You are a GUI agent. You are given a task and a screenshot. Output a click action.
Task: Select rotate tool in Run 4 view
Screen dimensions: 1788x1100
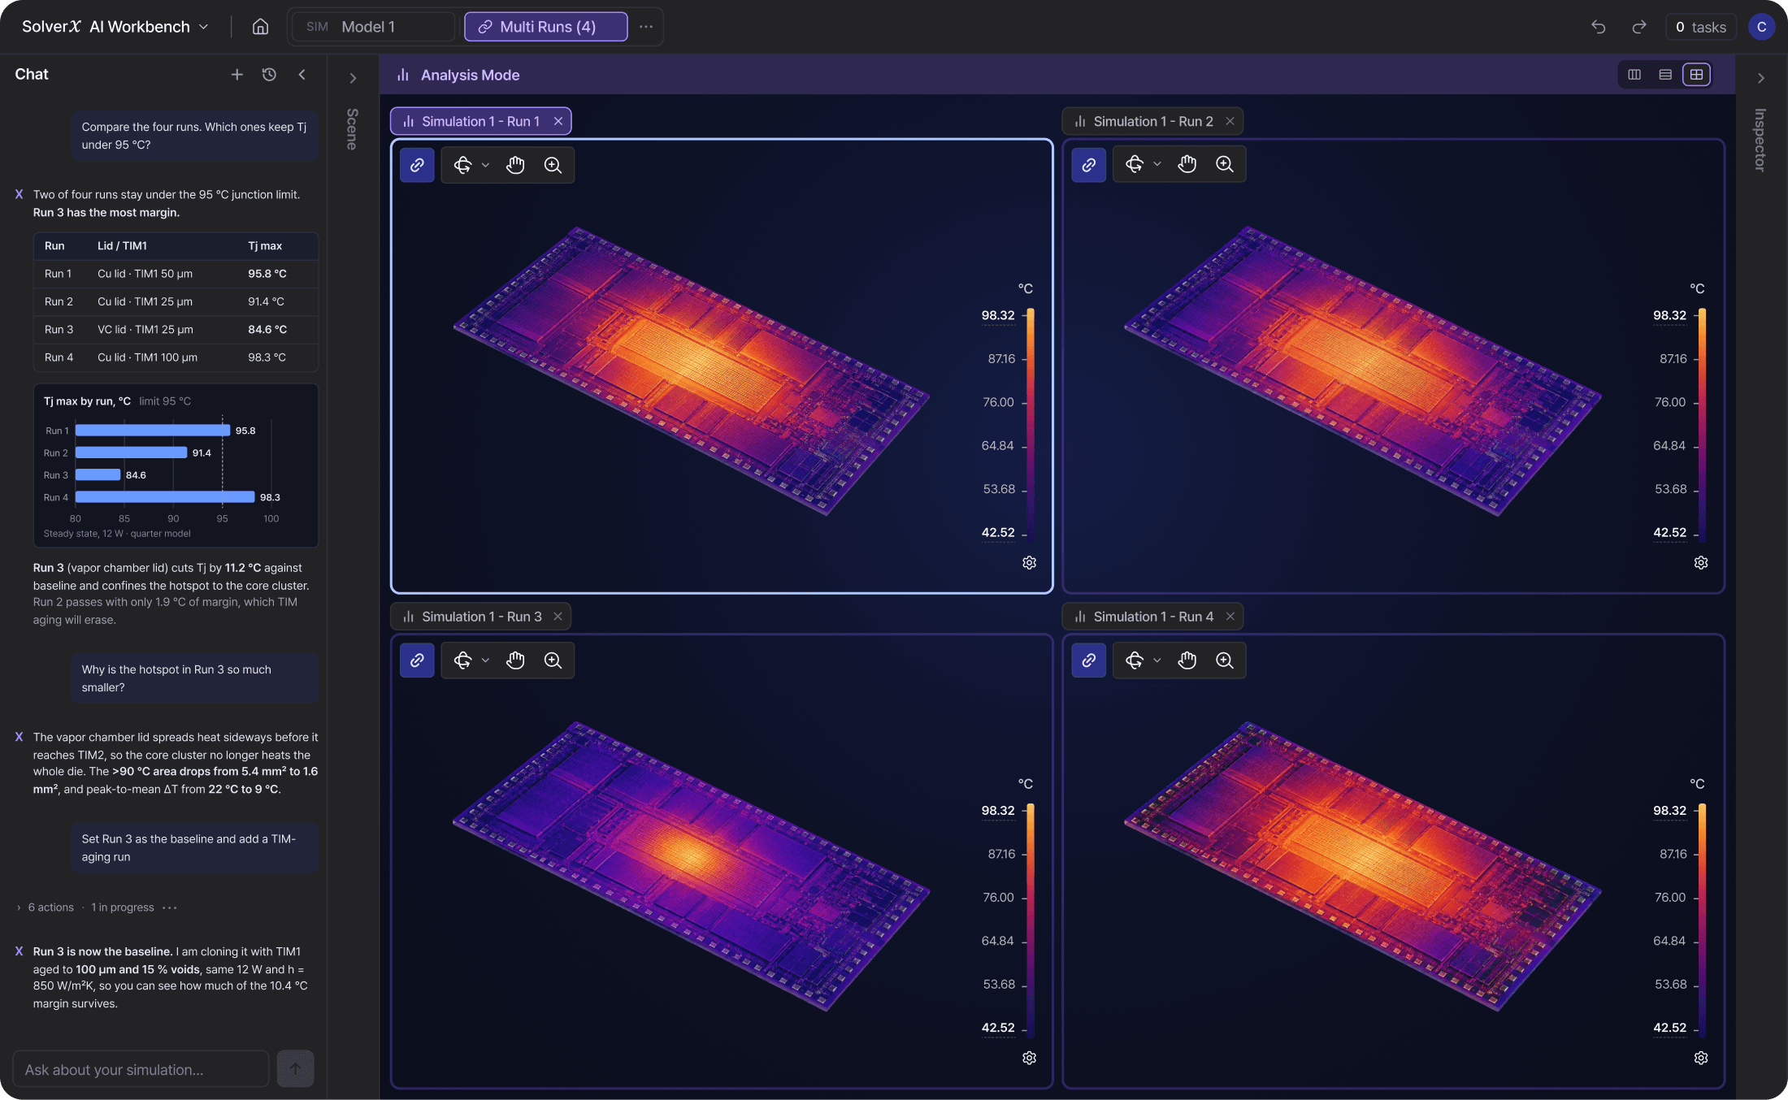coord(1135,660)
